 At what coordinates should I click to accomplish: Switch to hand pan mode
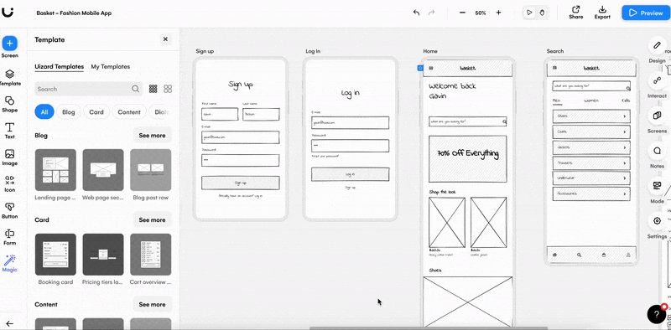pyautogui.click(x=542, y=13)
